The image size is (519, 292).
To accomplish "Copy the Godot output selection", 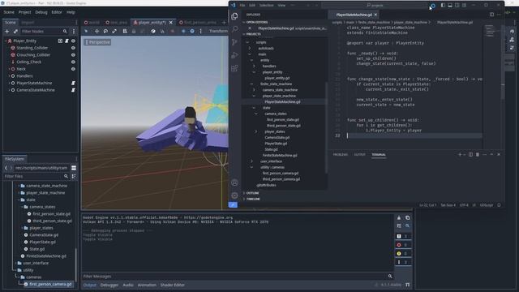I will (407, 218).
